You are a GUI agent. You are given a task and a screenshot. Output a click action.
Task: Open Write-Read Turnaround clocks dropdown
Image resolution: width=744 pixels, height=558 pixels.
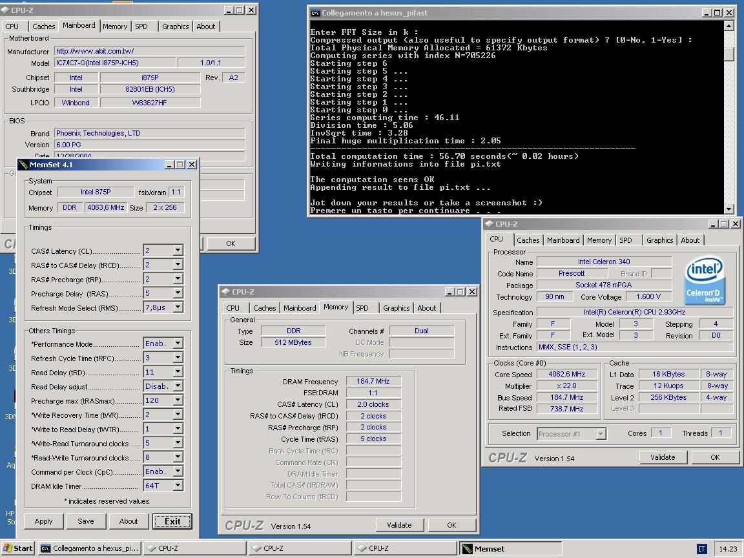click(178, 442)
